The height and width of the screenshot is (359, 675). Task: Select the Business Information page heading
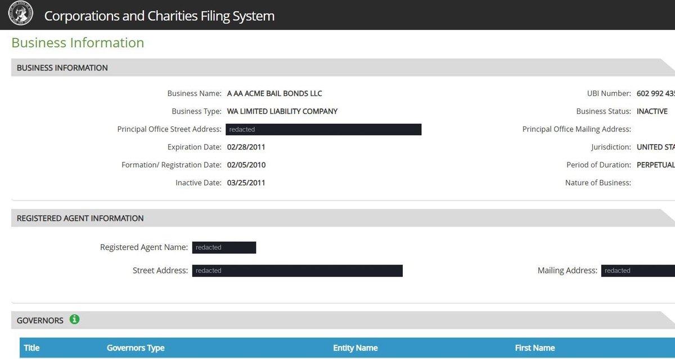coord(78,43)
